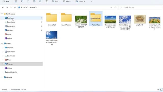Click the pin icon beside Quick access Pictures
The height and width of the screenshot is (92, 163).
[x=42, y=30]
